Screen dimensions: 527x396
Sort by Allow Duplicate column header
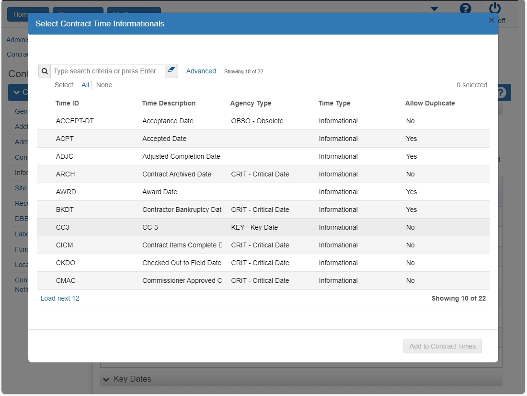(430, 103)
